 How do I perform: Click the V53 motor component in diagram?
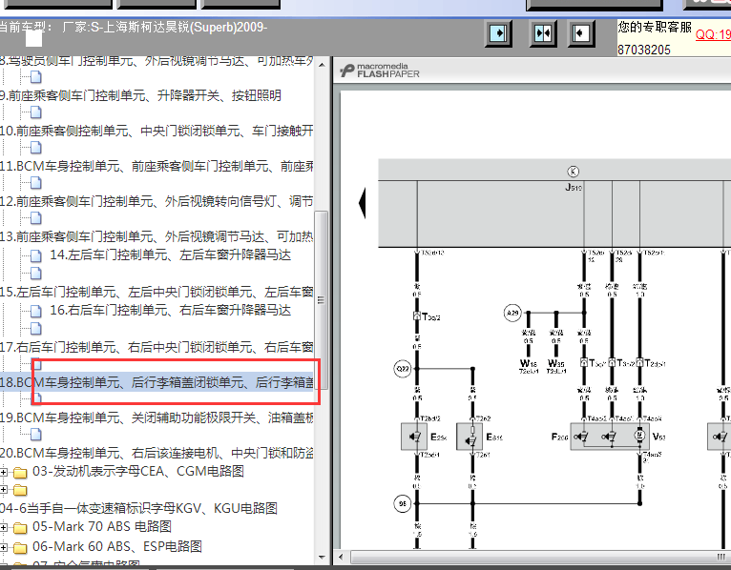click(638, 436)
